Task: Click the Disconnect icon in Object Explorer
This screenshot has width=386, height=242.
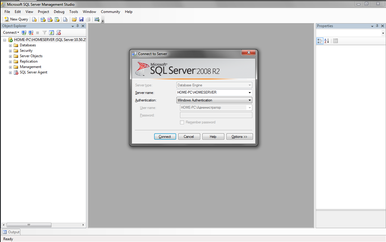Action: 31,33
